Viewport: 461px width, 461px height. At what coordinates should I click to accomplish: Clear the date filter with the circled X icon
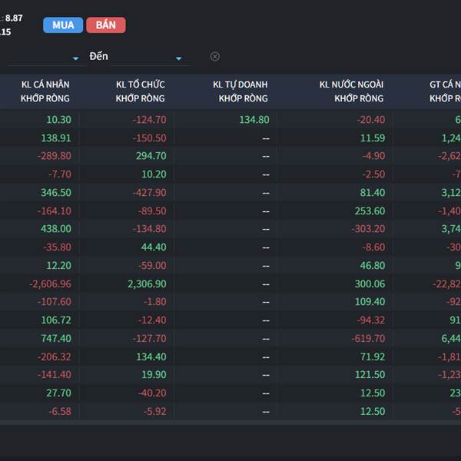click(x=215, y=56)
